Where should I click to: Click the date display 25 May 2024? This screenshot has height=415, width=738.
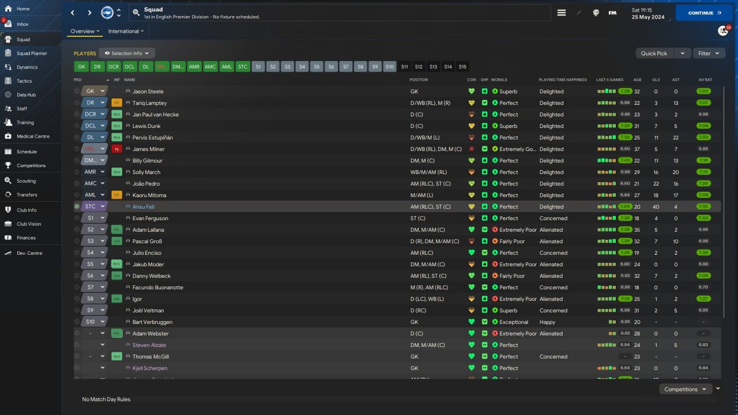pyautogui.click(x=648, y=17)
